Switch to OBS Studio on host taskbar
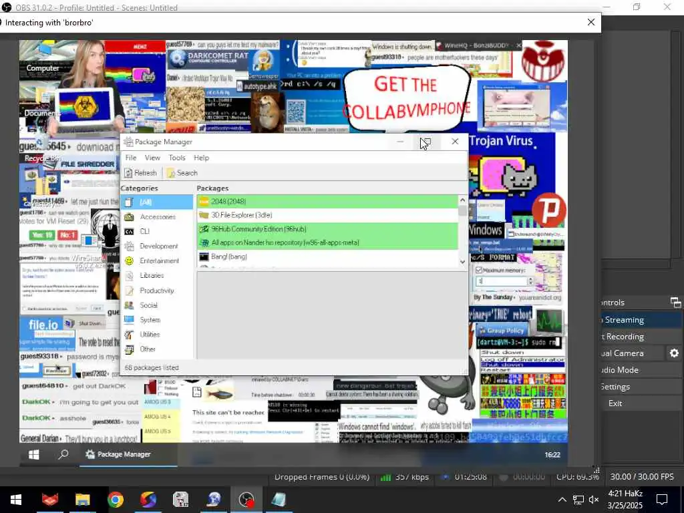The width and height of the screenshot is (684, 513). [246, 500]
